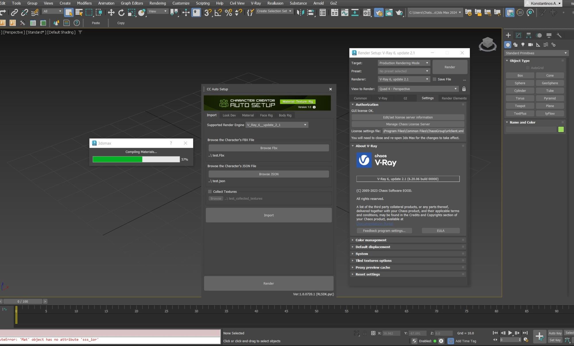Click the Bind to Space Warp icon
The width and height of the screenshot is (574, 346).
35,12
